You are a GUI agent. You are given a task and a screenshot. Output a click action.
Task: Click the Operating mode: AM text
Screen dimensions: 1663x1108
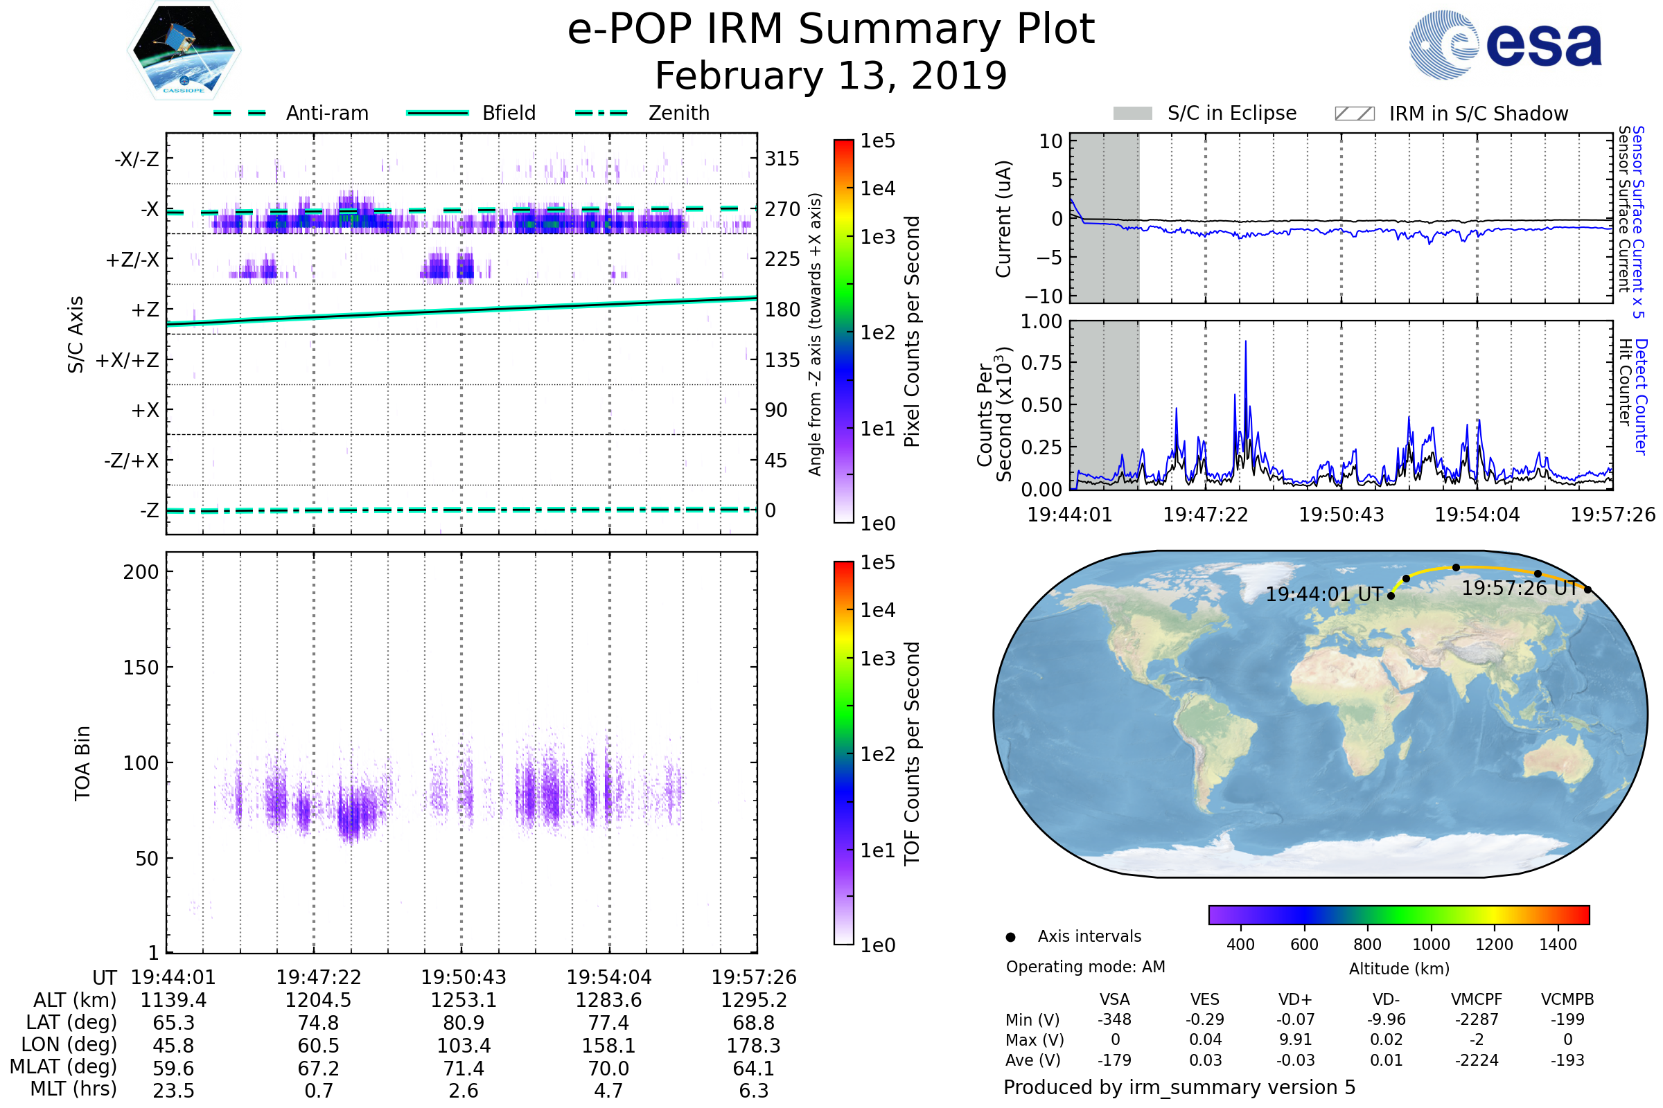pos(1085,967)
